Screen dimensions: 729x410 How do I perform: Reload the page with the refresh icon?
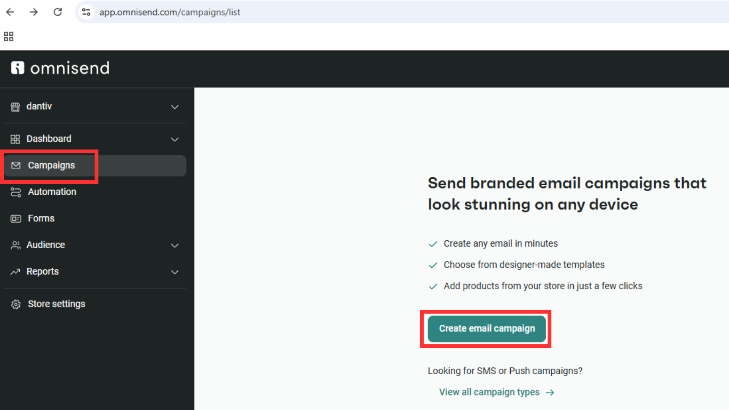[x=57, y=12]
